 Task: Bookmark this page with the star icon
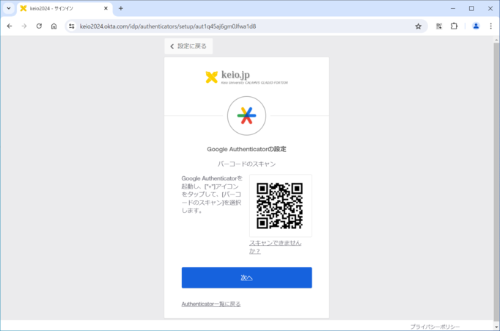click(x=419, y=26)
